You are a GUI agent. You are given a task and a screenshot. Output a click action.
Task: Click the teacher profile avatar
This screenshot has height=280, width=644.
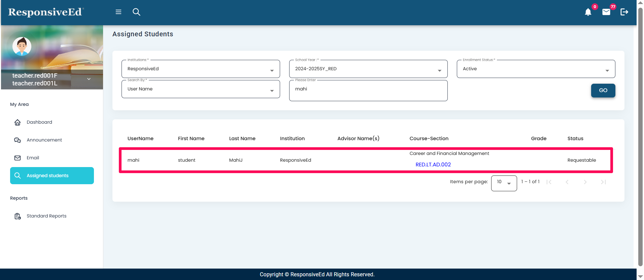point(22,46)
